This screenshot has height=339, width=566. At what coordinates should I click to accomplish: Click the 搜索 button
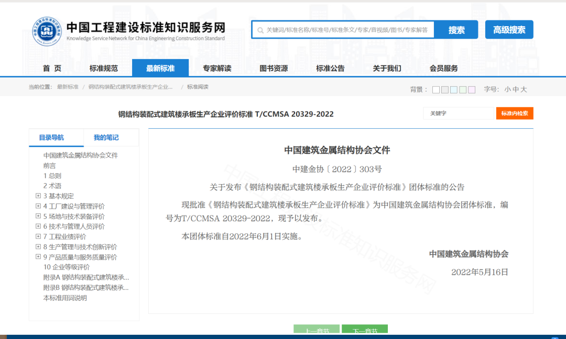coord(456,30)
